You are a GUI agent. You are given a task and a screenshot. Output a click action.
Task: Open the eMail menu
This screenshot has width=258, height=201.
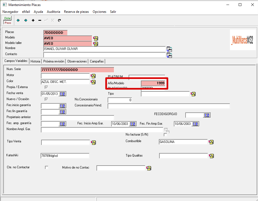26,12
